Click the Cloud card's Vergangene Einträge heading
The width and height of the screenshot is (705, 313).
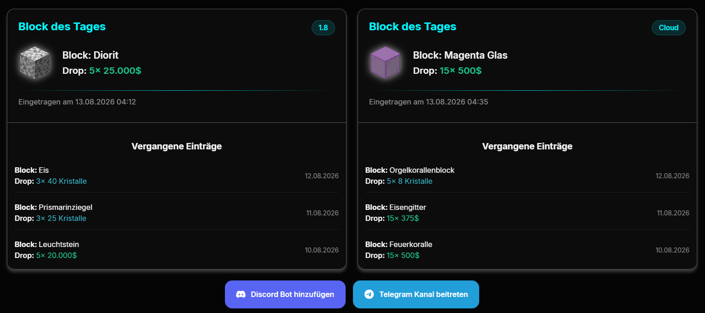[x=527, y=146]
